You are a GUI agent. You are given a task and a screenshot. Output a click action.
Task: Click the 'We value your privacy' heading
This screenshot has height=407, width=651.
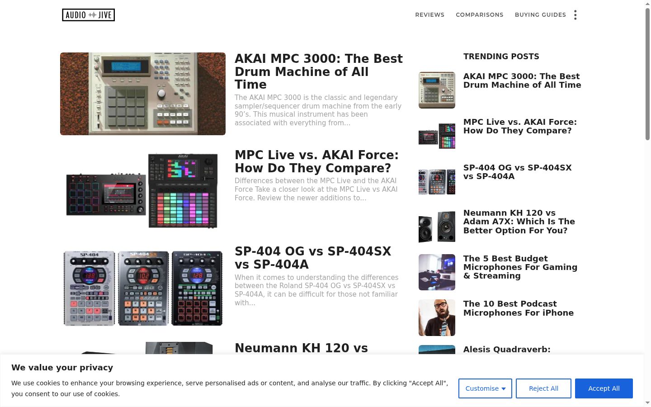pos(62,368)
